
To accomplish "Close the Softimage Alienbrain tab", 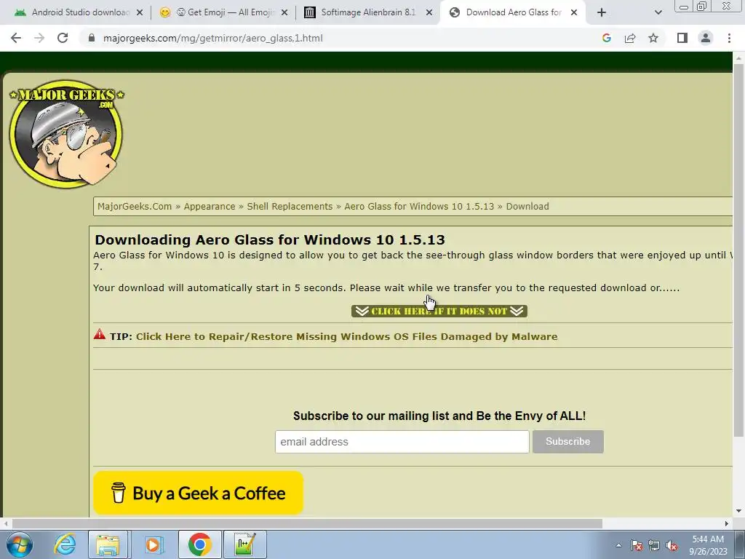I will [429, 12].
